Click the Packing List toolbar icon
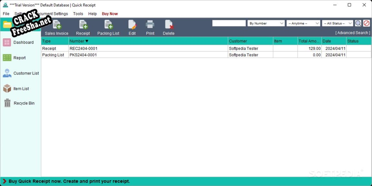Screen dimensions: 372x186 [x=108, y=25]
